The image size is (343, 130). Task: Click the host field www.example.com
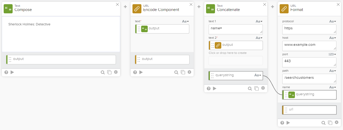[x=309, y=45]
